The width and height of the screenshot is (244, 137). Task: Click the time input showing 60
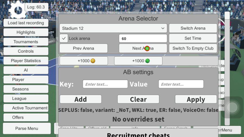coord(143,39)
